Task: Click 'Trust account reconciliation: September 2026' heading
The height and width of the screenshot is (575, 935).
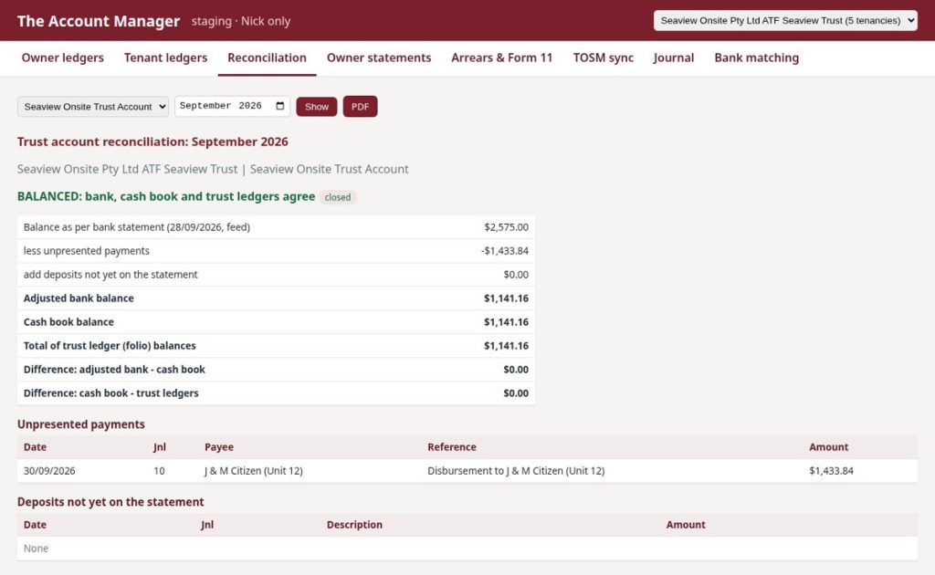Action: (x=152, y=141)
